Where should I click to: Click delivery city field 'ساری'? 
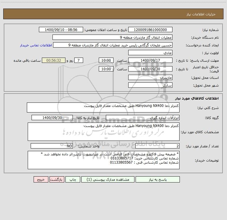(x=150, y=85)
